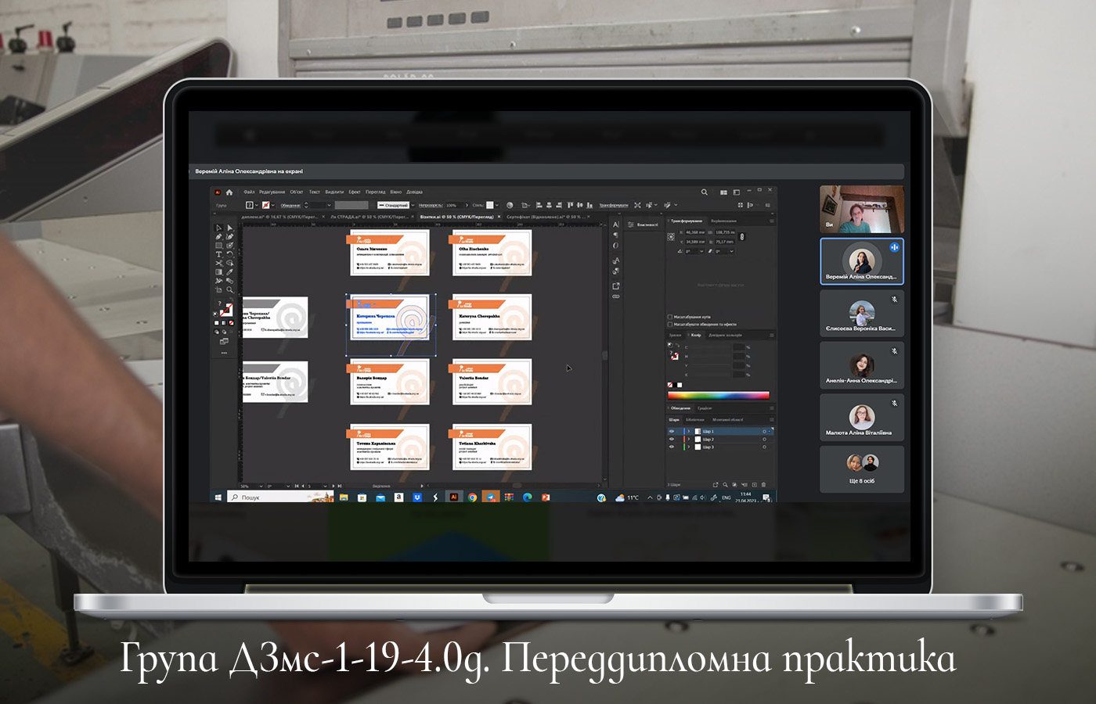Click the fill/stroke swatch in the toolbox
Viewport: 1096px width, 704px height.
[225, 310]
